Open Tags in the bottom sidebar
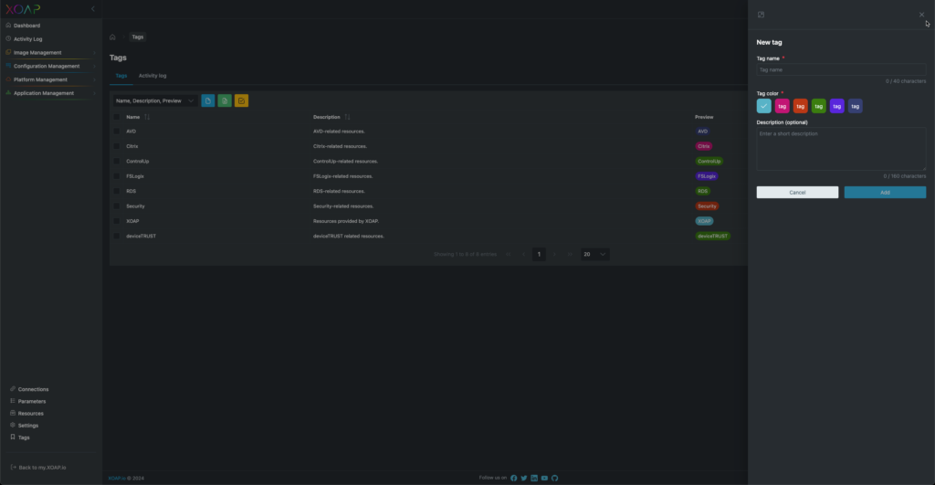935x485 pixels. 24,438
